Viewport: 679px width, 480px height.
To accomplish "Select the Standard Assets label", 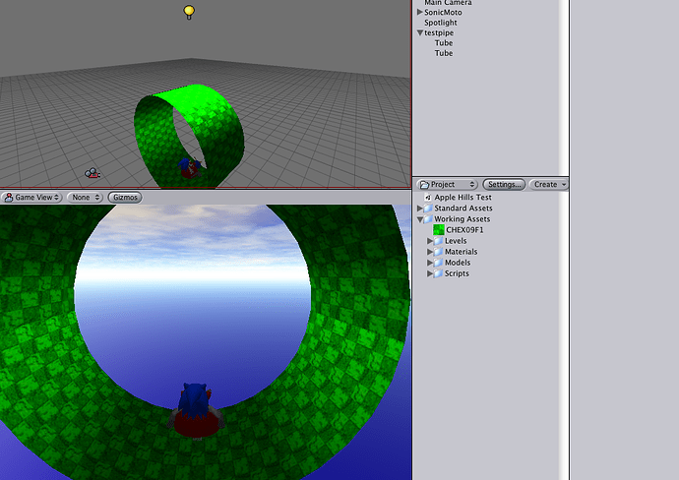I will tap(463, 209).
